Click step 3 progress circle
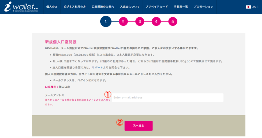 pyautogui.click(x=140, y=21)
